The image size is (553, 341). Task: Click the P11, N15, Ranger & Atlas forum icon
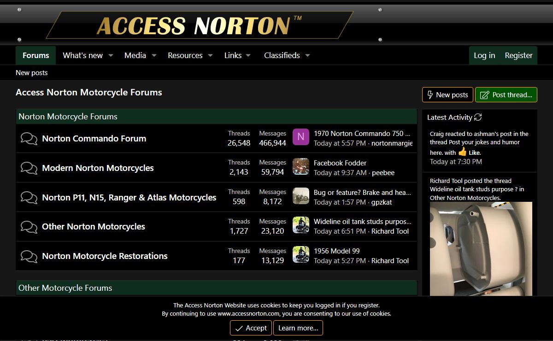coord(29,198)
